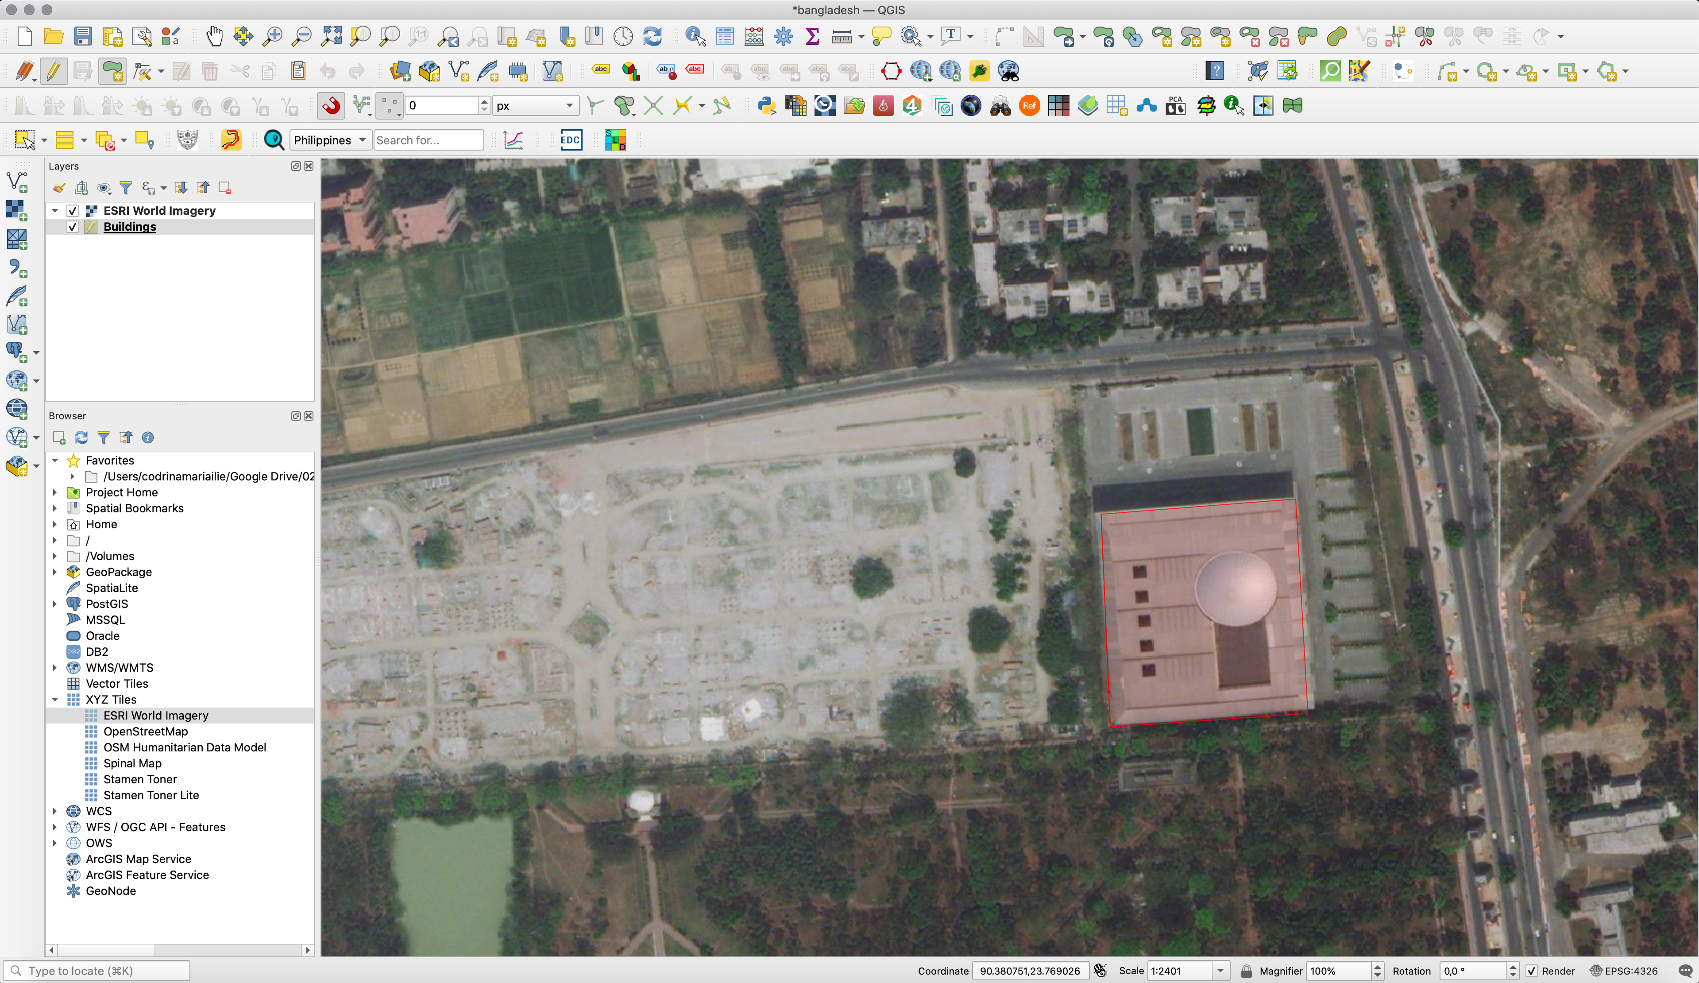Toggle the red snapping magnet icon
1699x983 pixels.
(331, 106)
